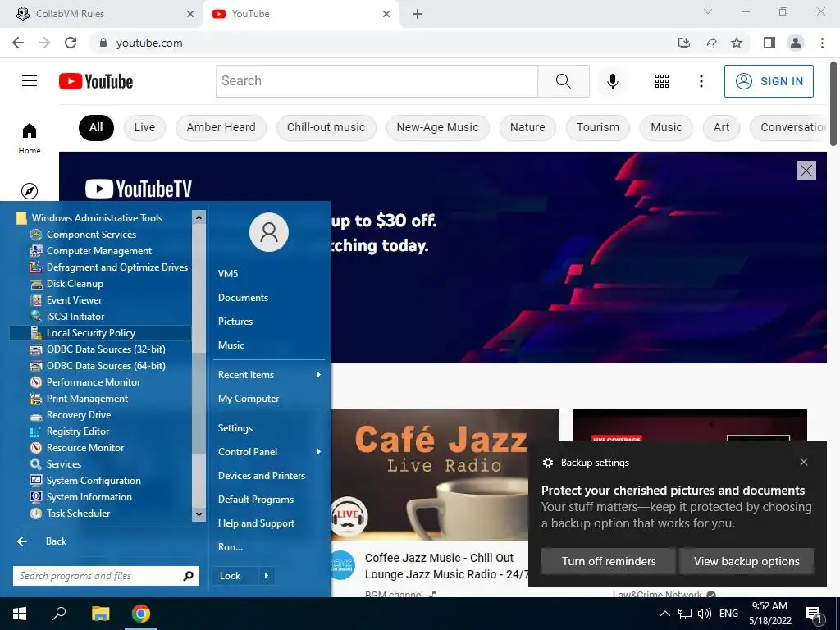The image size is (840, 630).
Task: Toggle Chrome side panel icon
Action: (769, 43)
